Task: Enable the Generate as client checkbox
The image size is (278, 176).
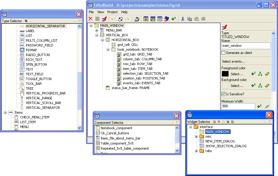Action: pos(223,53)
